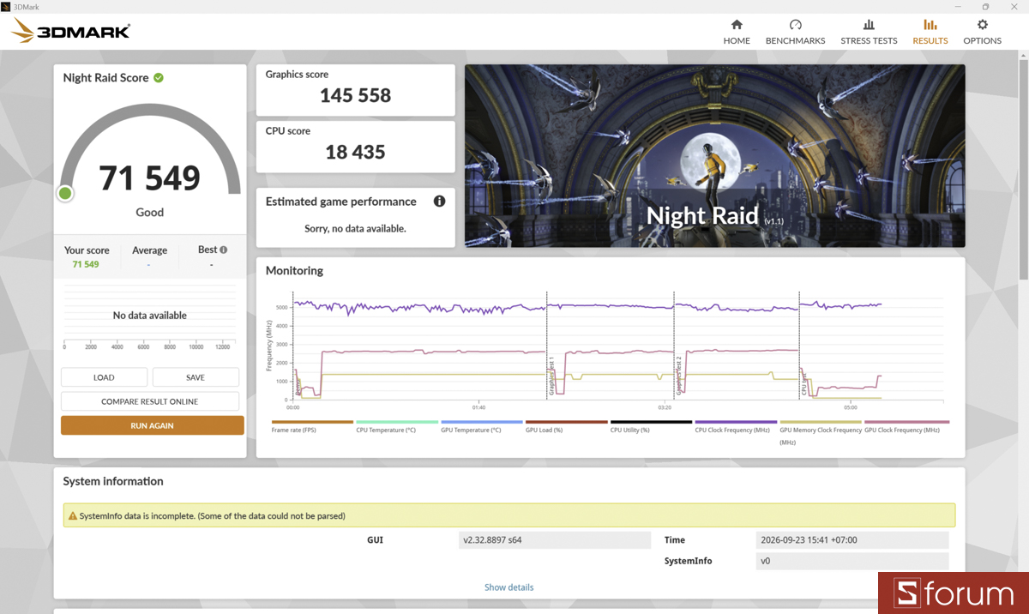Click the Best score info icon

click(224, 250)
